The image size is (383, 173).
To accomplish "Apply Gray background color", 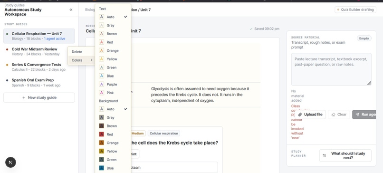I will point(113,117).
